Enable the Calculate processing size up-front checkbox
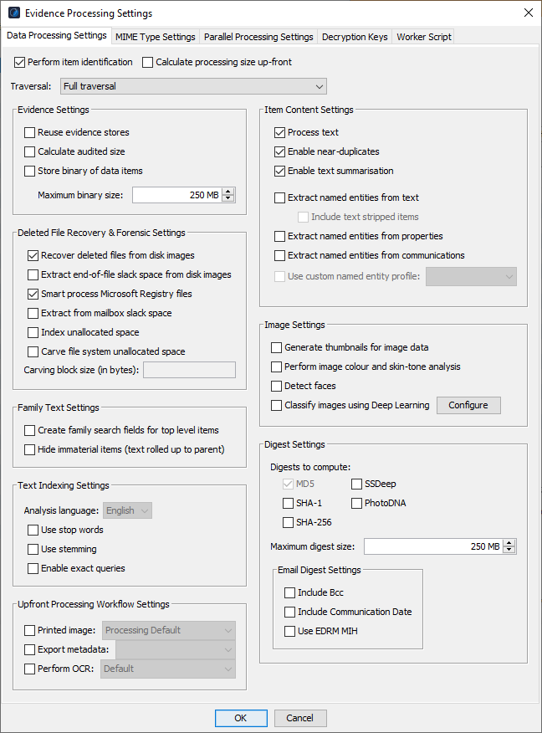542x733 pixels. click(148, 62)
